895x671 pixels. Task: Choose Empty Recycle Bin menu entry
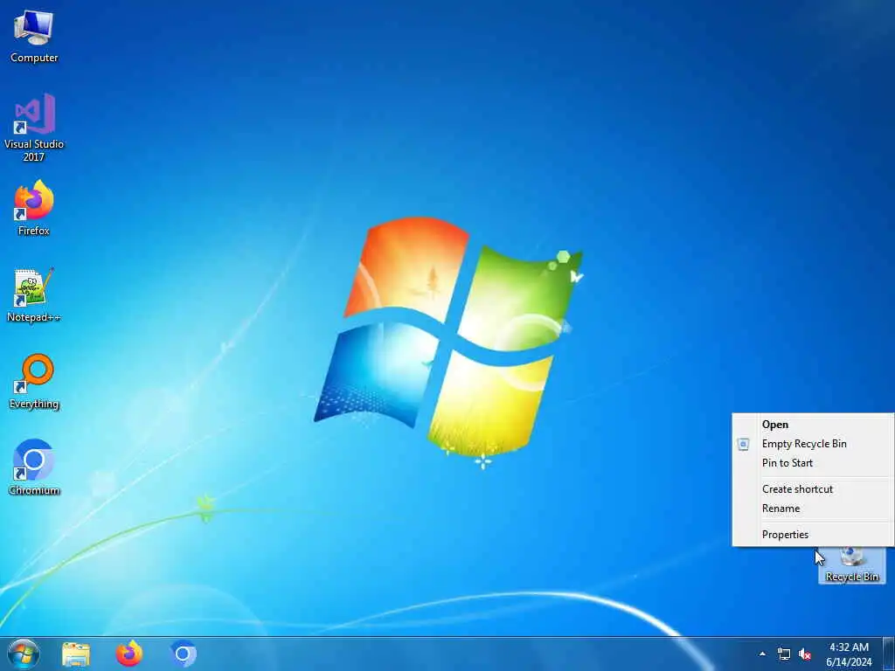tap(813, 444)
